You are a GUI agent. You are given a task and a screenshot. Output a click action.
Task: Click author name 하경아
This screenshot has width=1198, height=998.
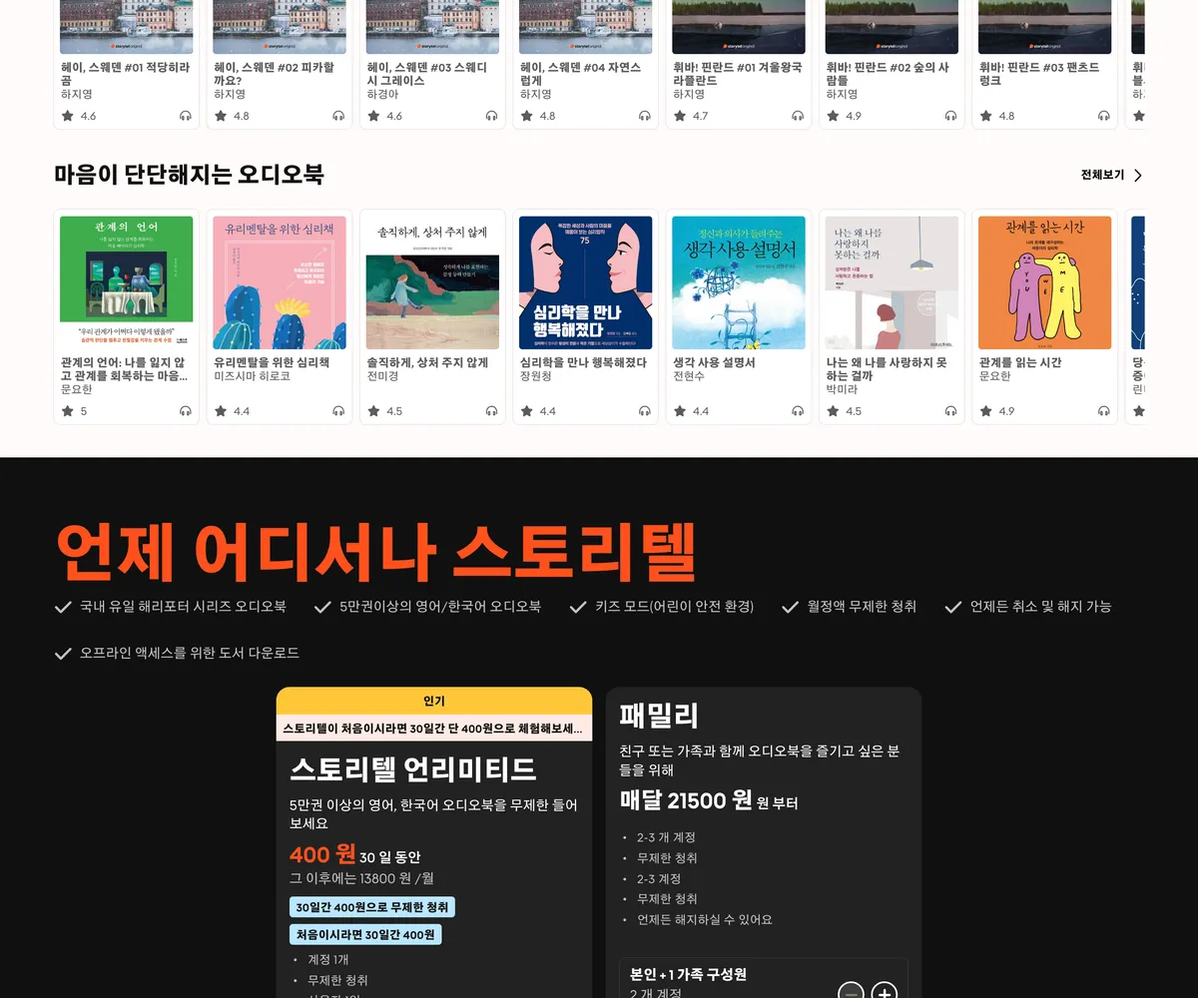(x=382, y=94)
